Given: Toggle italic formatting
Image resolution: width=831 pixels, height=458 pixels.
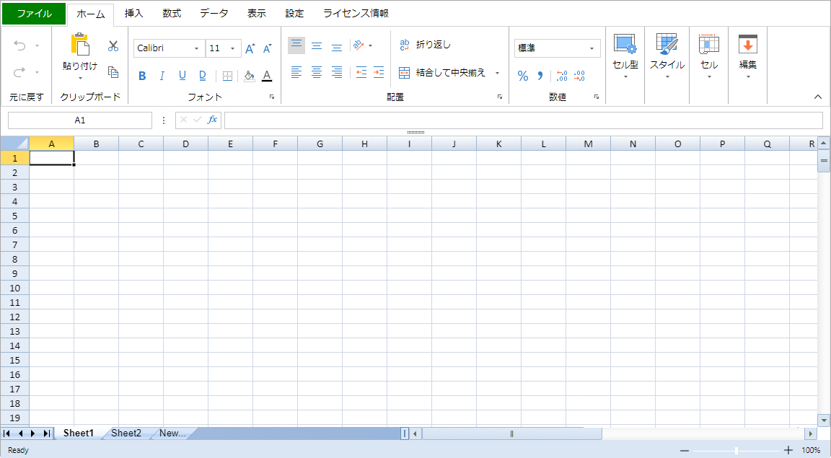Looking at the screenshot, I should pos(162,76).
